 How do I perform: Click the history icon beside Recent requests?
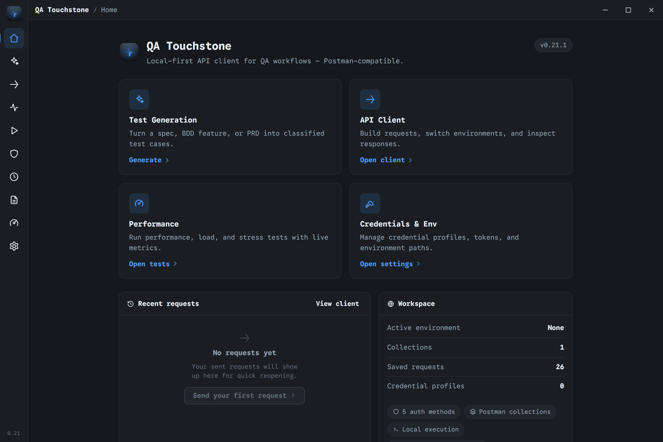(x=131, y=304)
